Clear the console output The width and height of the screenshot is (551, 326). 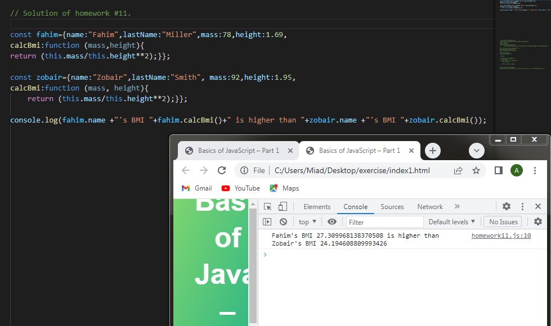[283, 222]
